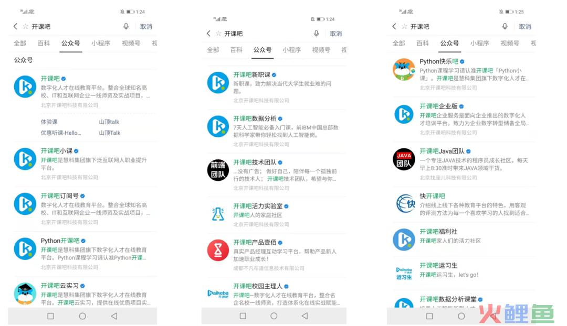Open 开课吧运习生 logo avatar
The width and height of the screenshot is (567, 326).
click(404, 274)
